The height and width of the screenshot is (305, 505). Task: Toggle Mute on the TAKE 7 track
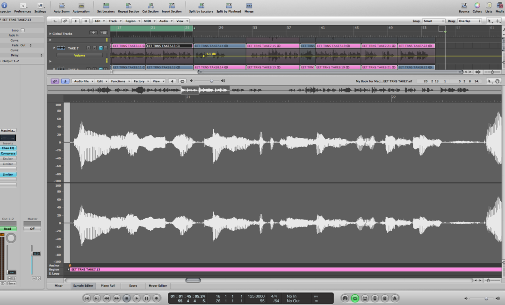(x=101, y=48)
